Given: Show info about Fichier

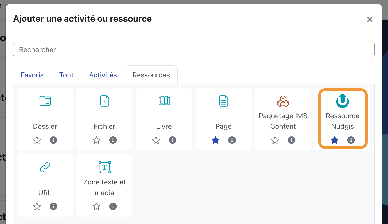Looking at the screenshot, I should (113, 140).
